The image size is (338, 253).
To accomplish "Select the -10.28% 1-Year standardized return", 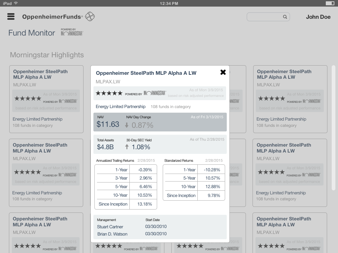I will pyautogui.click(x=212, y=170).
